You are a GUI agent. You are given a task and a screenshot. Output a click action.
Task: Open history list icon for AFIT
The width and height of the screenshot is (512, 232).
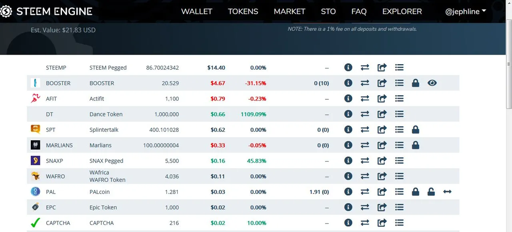[x=399, y=98]
